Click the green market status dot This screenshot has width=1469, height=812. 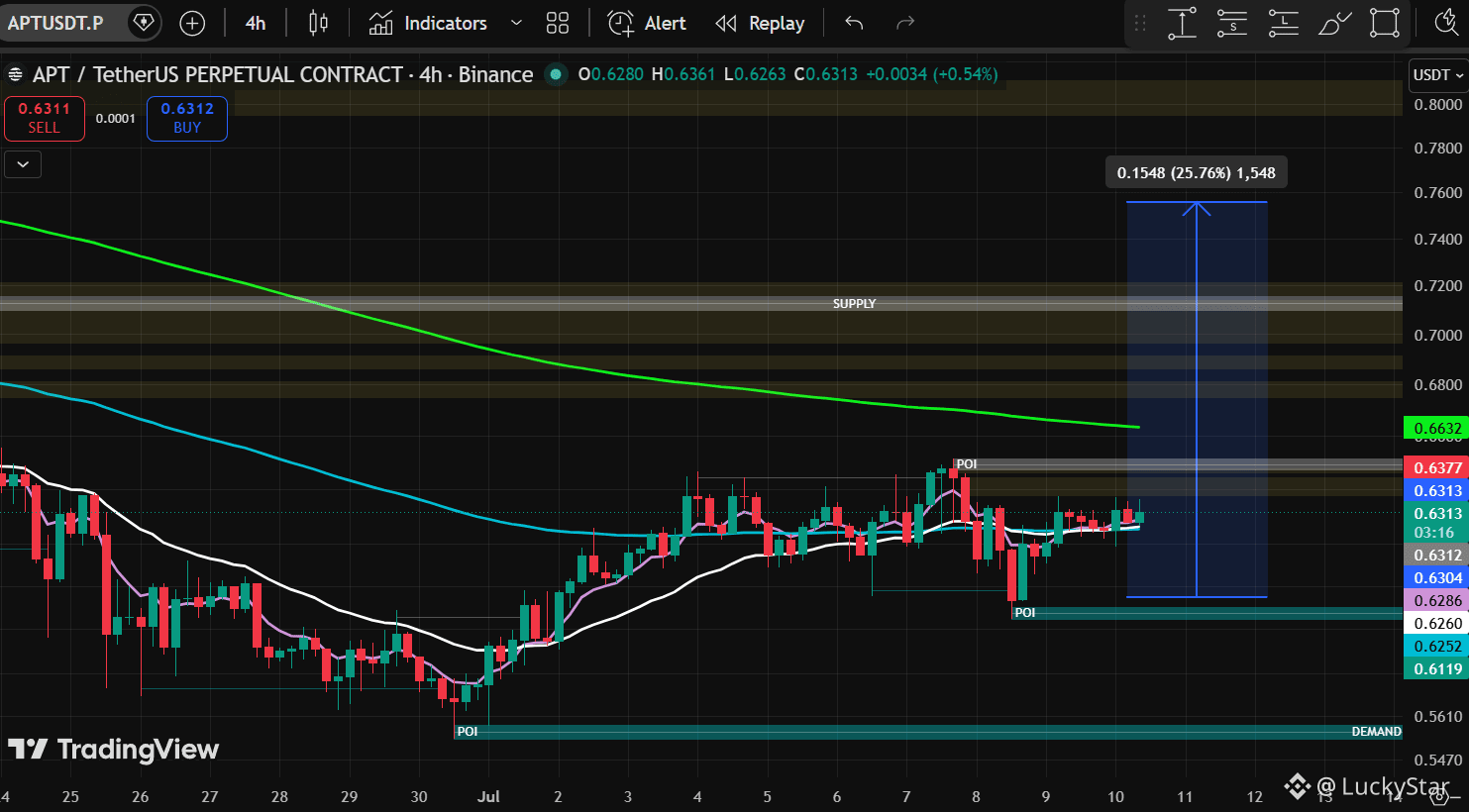coord(556,74)
